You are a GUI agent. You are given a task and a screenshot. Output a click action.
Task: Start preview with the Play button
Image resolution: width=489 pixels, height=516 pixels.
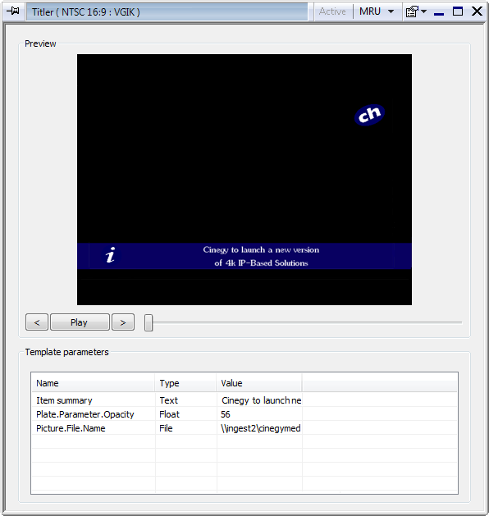80,322
